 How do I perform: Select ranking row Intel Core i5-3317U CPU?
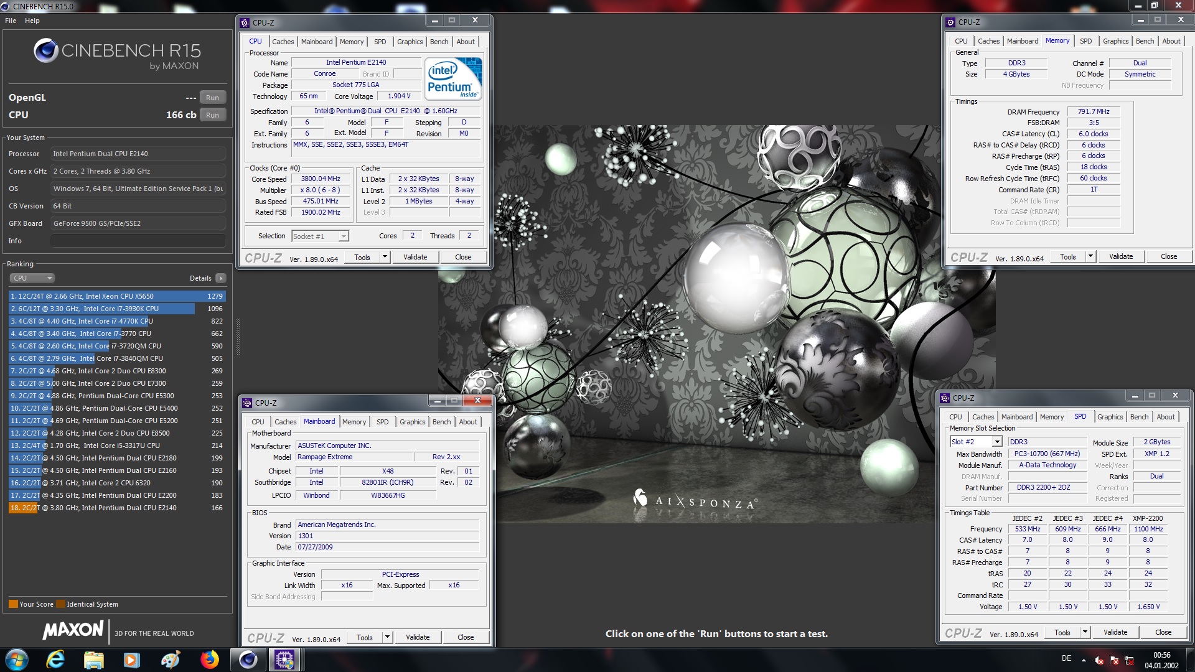click(117, 446)
